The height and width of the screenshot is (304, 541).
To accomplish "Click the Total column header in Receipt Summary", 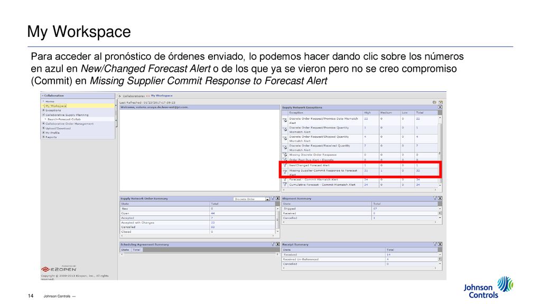I will point(412,250).
